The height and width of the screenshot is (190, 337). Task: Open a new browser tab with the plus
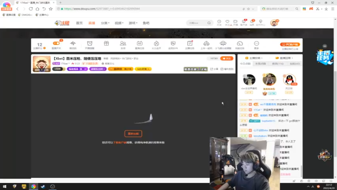coord(60,3)
